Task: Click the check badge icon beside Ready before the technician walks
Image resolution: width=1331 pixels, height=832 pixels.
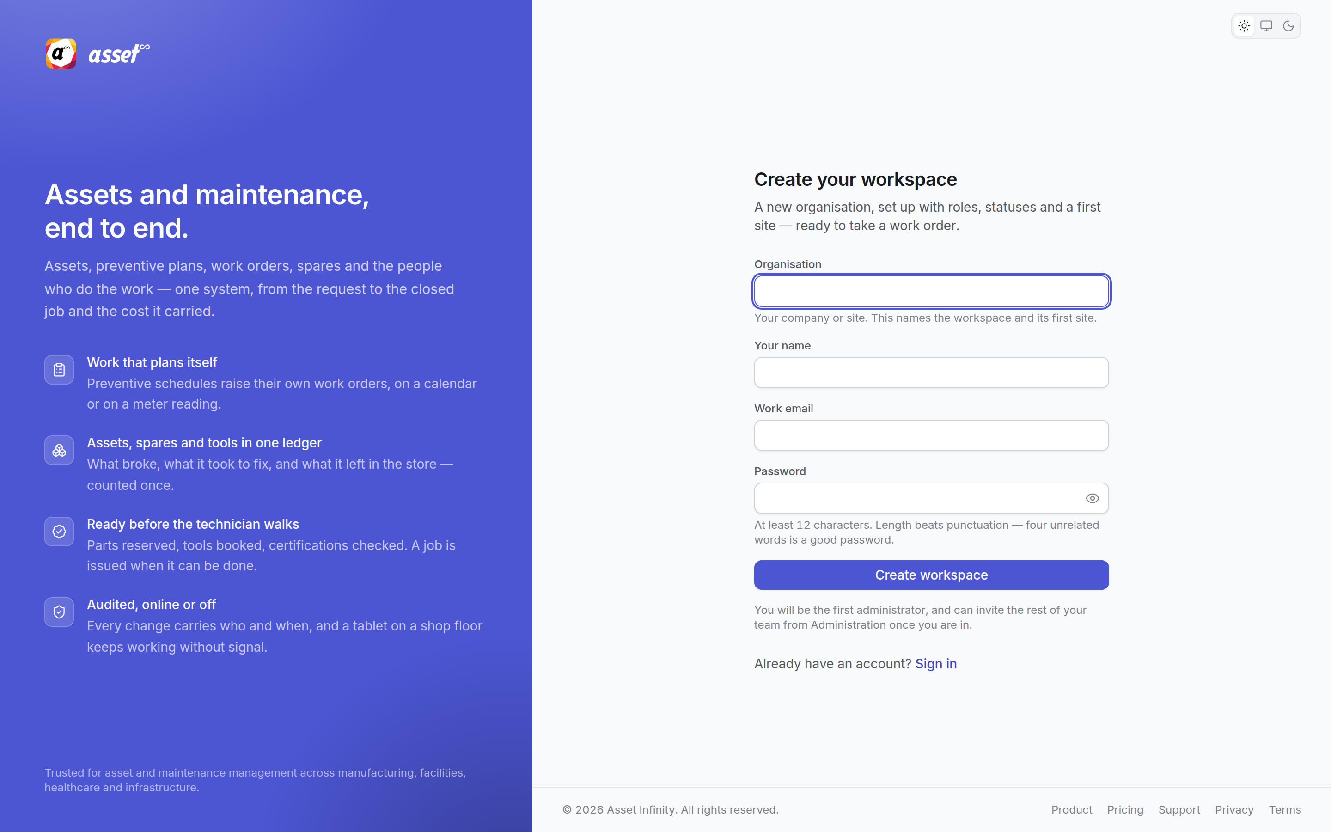Action: point(60,532)
